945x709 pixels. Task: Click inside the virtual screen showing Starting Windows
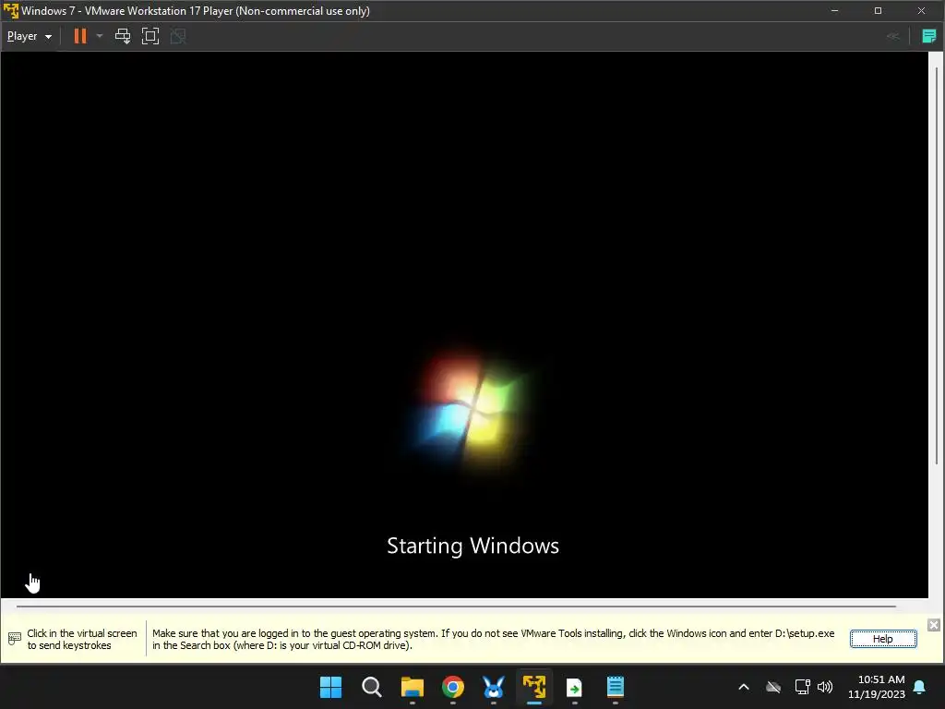[x=464, y=324]
